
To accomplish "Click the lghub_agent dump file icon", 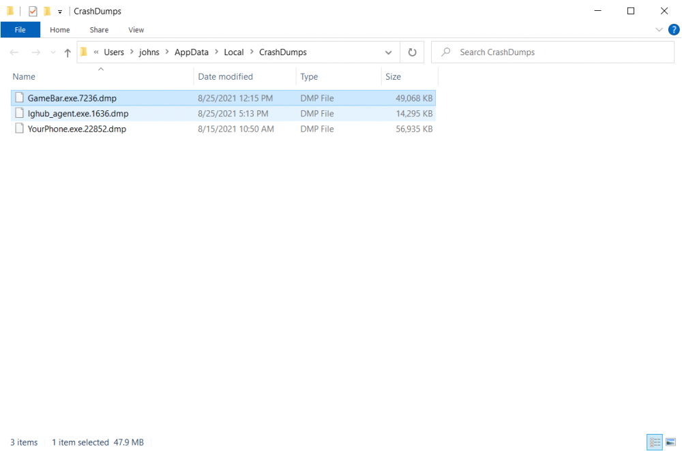I will pos(19,113).
